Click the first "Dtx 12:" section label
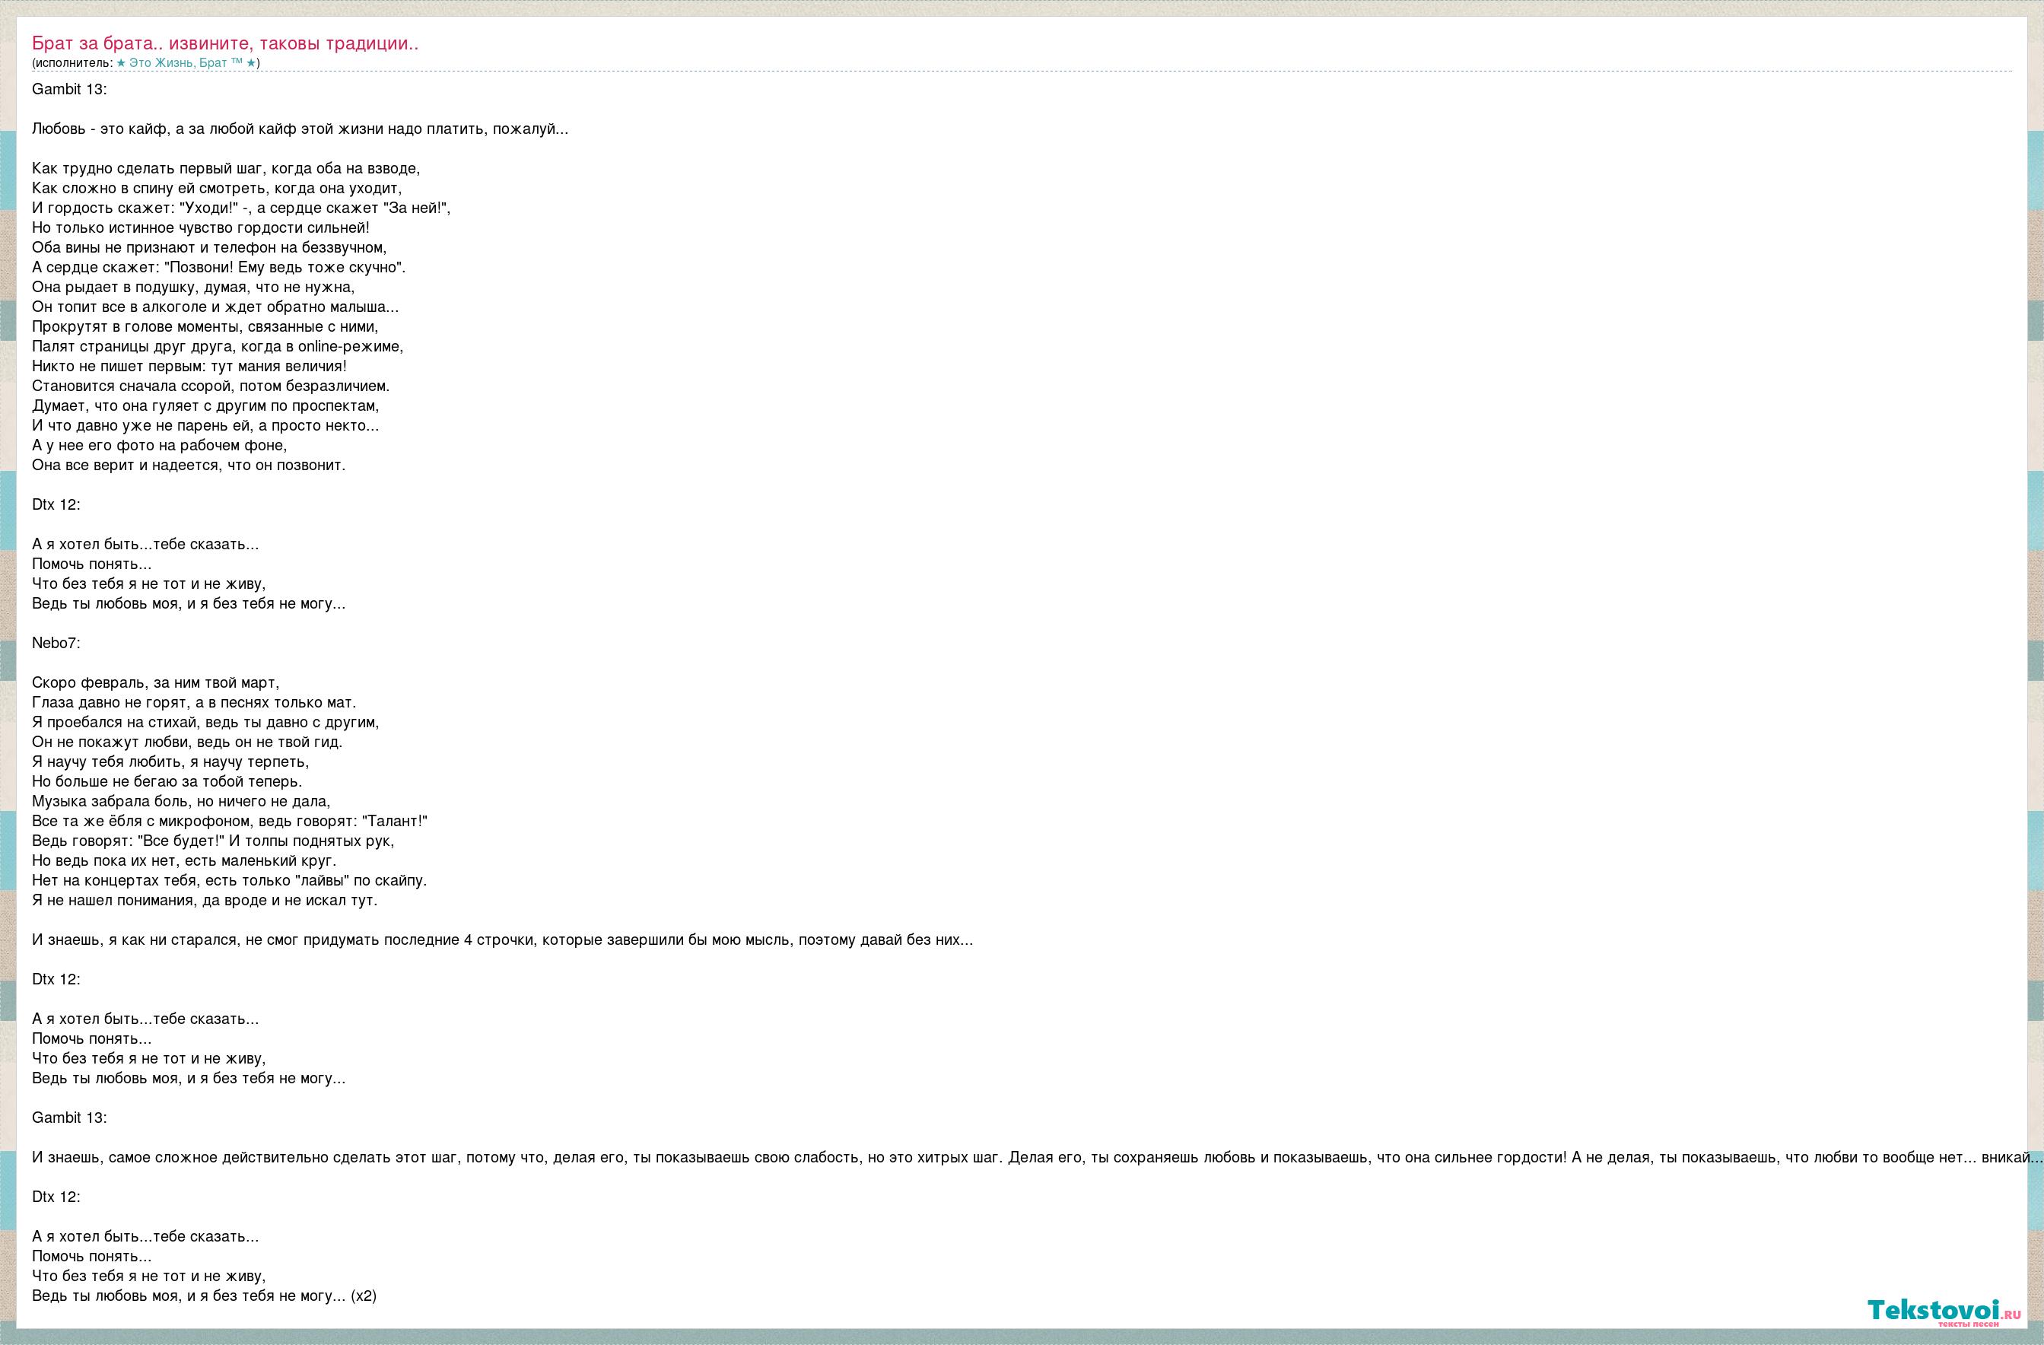This screenshot has width=2044, height=1345. [56, 504]
